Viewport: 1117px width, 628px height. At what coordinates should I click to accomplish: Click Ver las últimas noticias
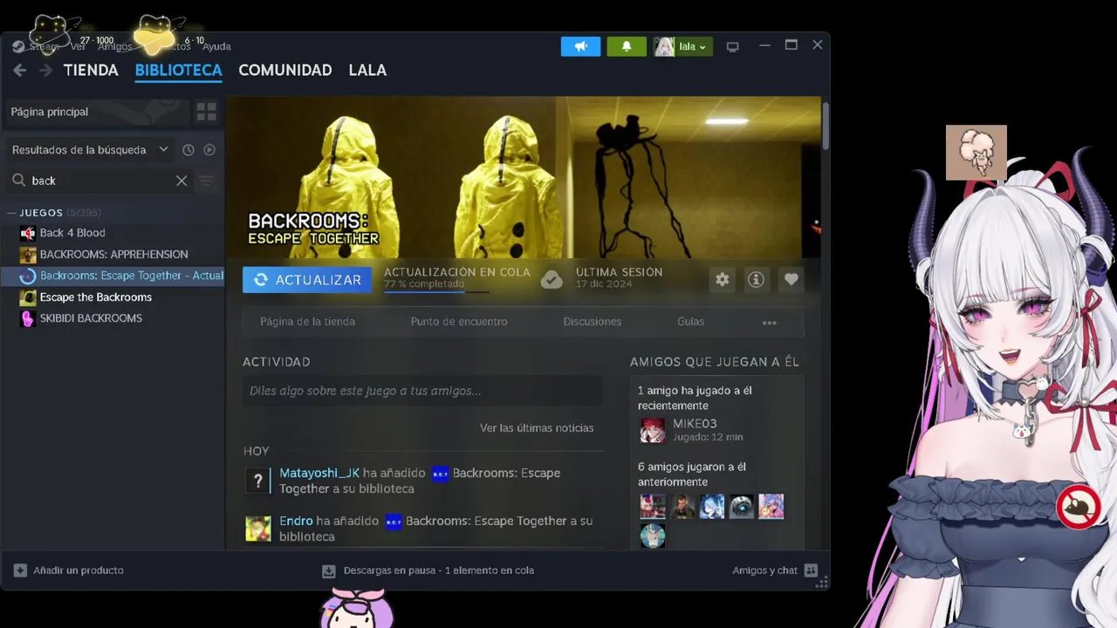pyautogui.click(x=537, y=427)
